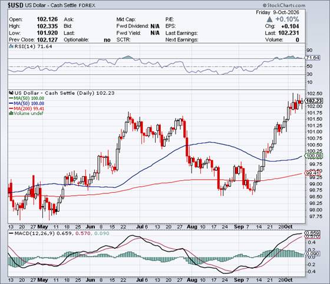Click the Volume undef legend entry

[x=26, y=113]
